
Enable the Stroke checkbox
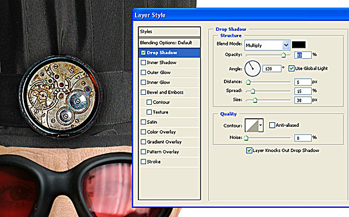point(143,162)
